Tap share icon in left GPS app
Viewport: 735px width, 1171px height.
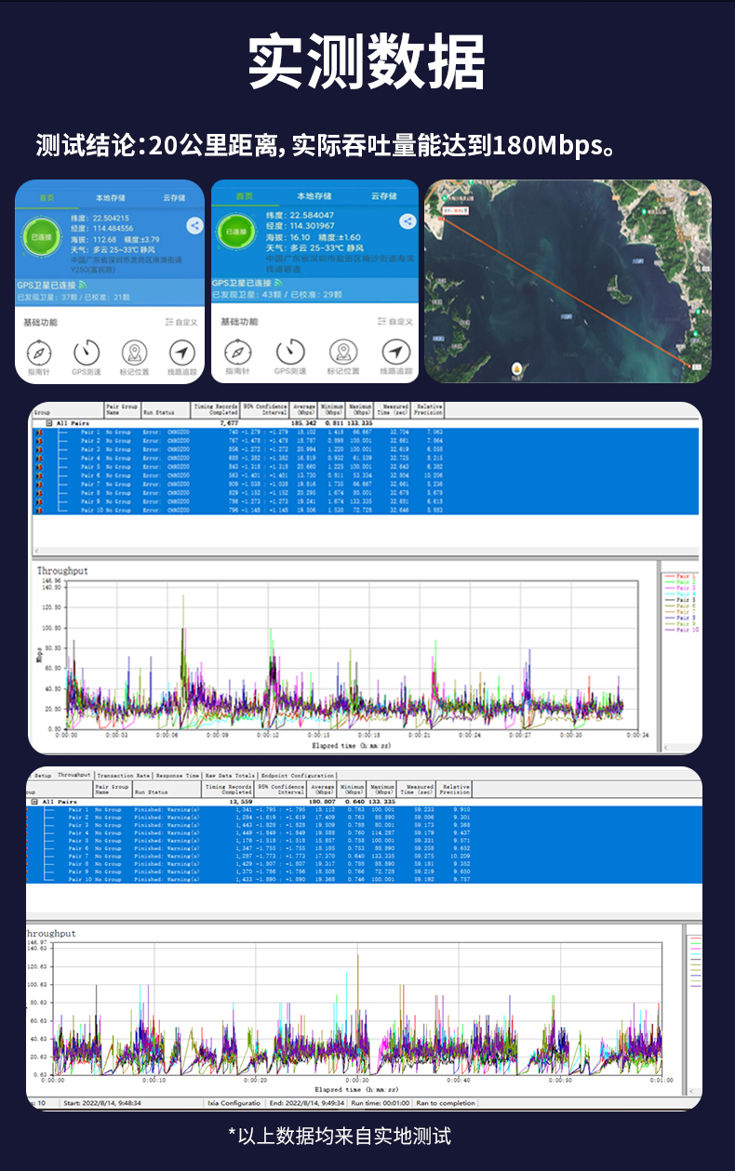tap(194, 225)
